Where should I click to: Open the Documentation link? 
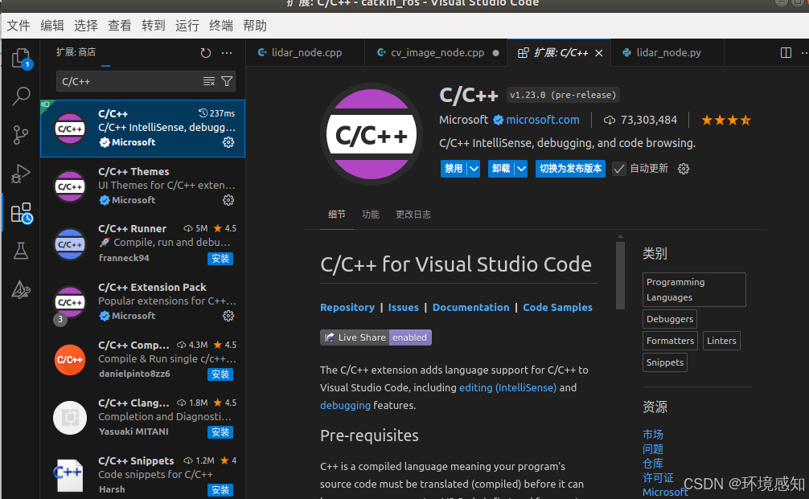point(470,307)
